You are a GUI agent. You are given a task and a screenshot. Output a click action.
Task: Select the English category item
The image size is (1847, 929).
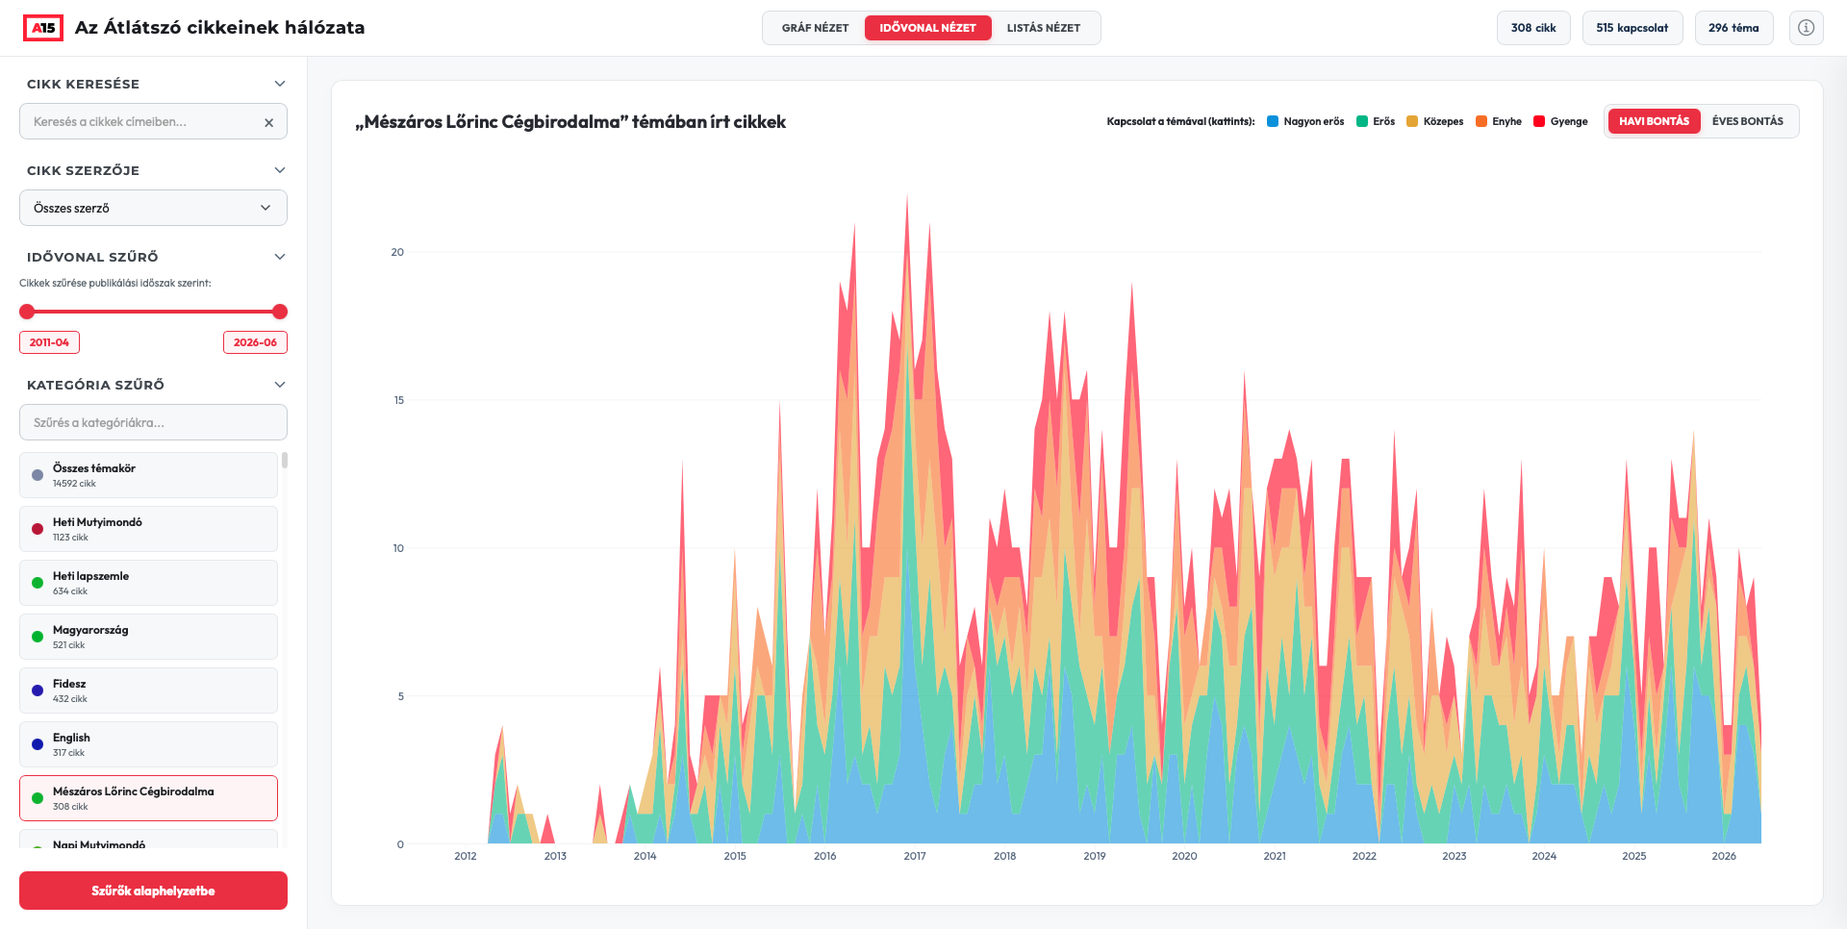pos(148,744)
